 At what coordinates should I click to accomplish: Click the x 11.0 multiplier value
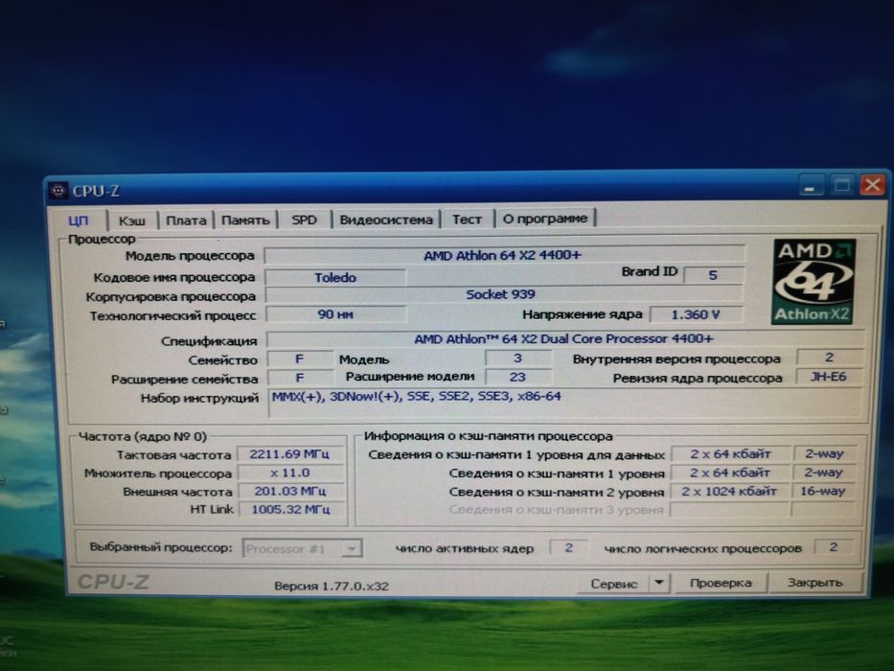(x=290, y=473)
